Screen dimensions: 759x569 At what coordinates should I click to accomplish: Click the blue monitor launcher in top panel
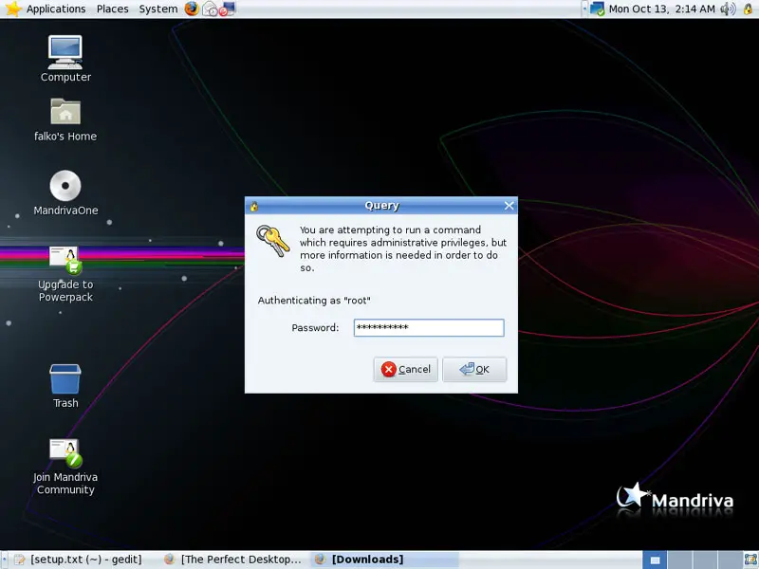(x=228, y=9)
